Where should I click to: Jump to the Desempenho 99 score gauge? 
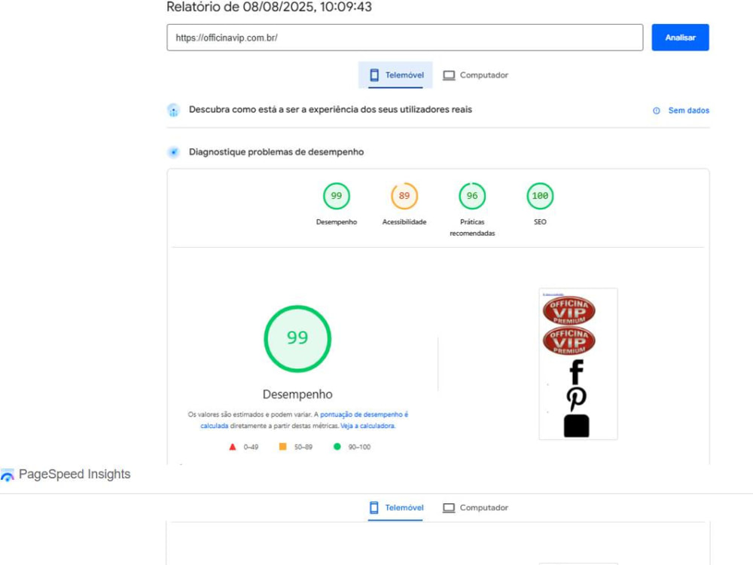click(x=336, y=196)
